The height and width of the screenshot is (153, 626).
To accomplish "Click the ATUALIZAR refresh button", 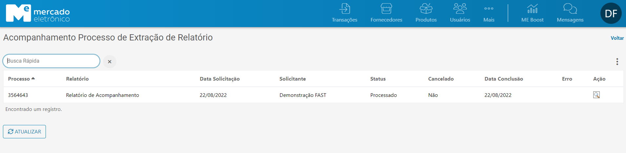I will pos(24,131).
